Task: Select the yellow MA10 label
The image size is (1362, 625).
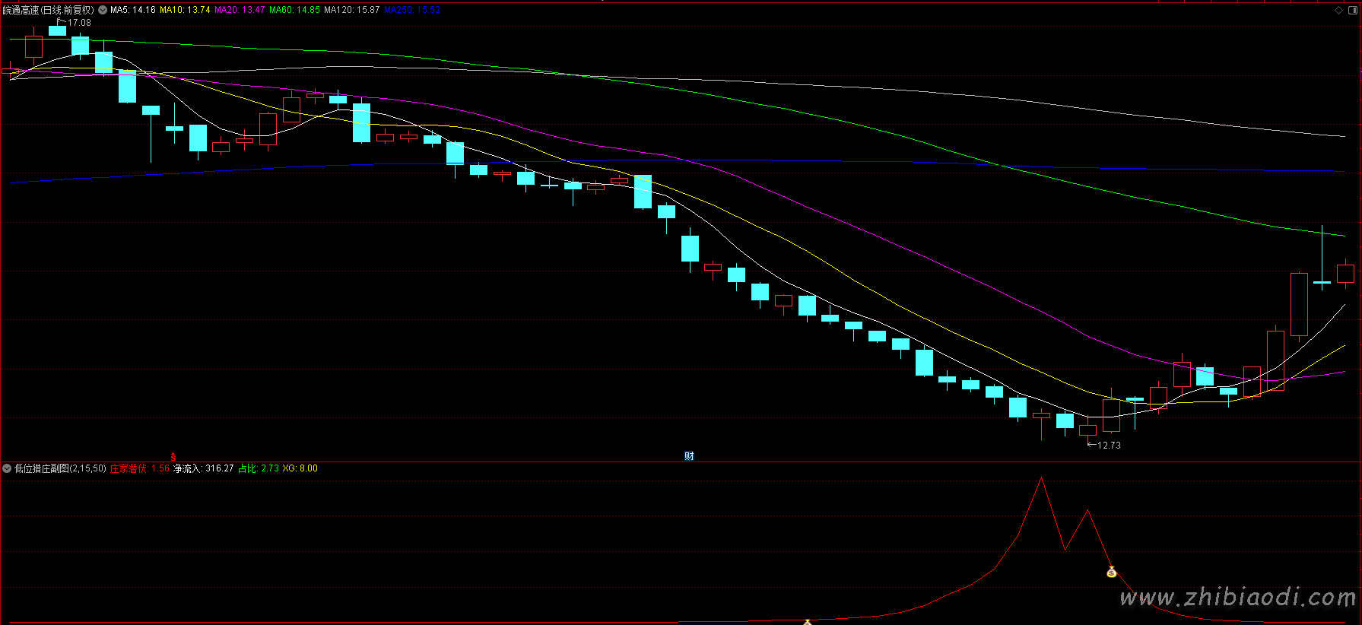Action: pyautogui.click(x=185, y=10)
